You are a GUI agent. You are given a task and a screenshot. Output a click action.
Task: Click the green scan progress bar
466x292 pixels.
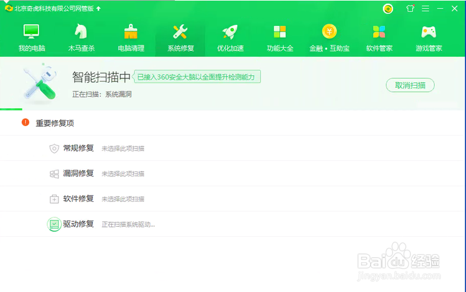tap(11, 109)
